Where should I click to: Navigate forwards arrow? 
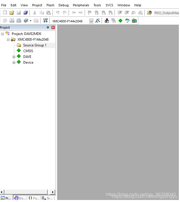[x=81, y=13]
